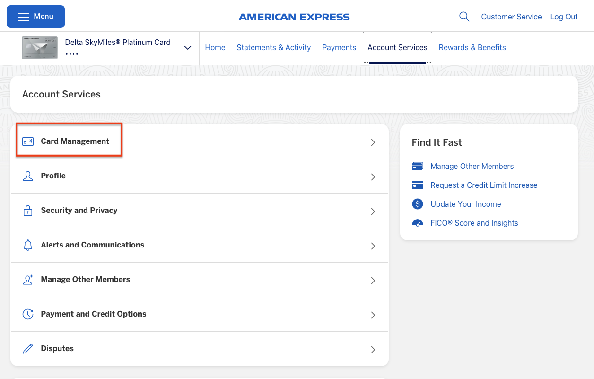
Task: Click the search magnifier icon
Action: click(464, 17)
